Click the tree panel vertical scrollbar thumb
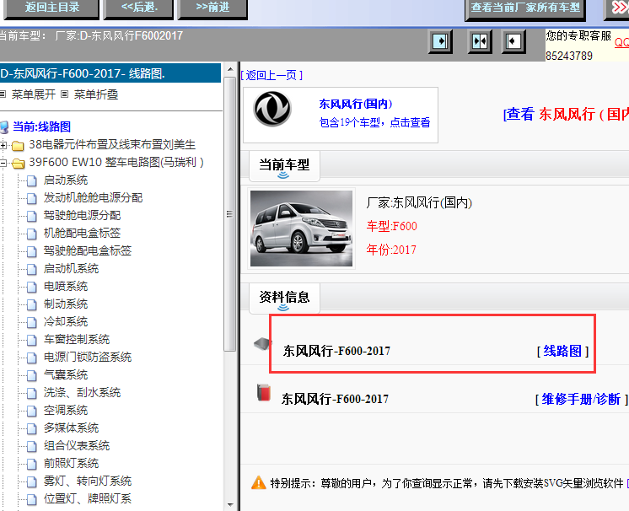 (230, 214)
